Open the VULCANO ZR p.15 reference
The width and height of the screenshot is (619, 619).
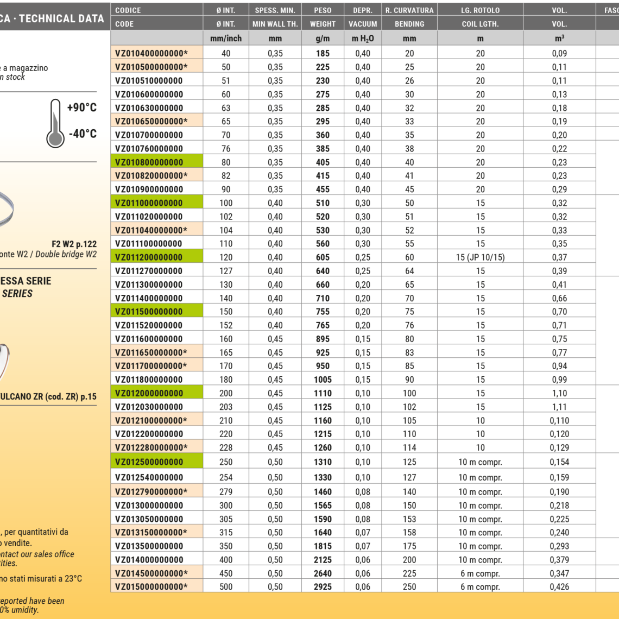[x=49, y=396]
